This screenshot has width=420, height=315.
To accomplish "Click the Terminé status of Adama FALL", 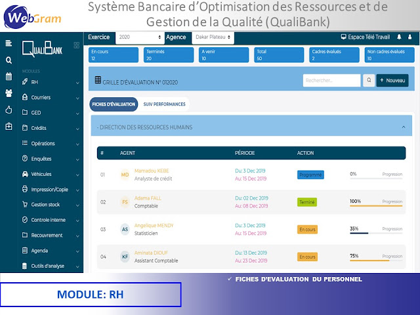I will 307,202.
